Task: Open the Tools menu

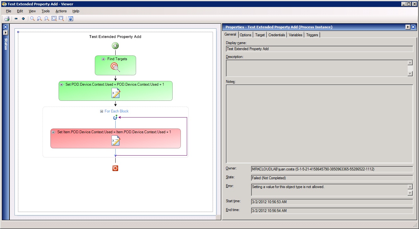Action: tap(46, 11)
